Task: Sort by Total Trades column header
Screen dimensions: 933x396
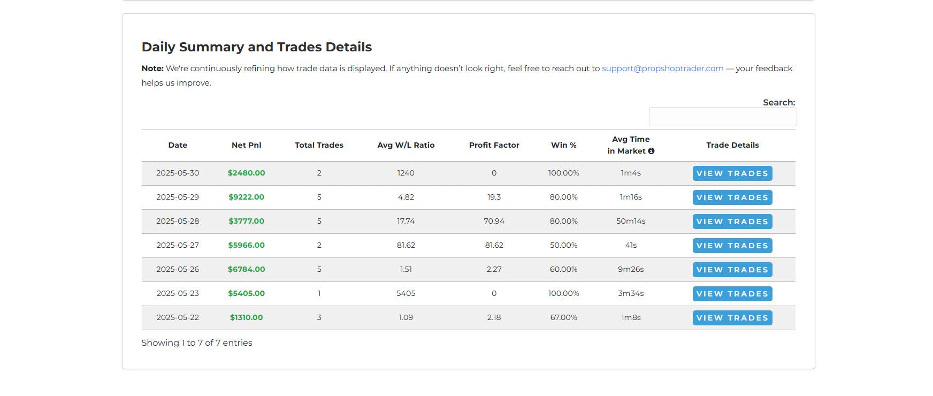Action: click(319, 145)
